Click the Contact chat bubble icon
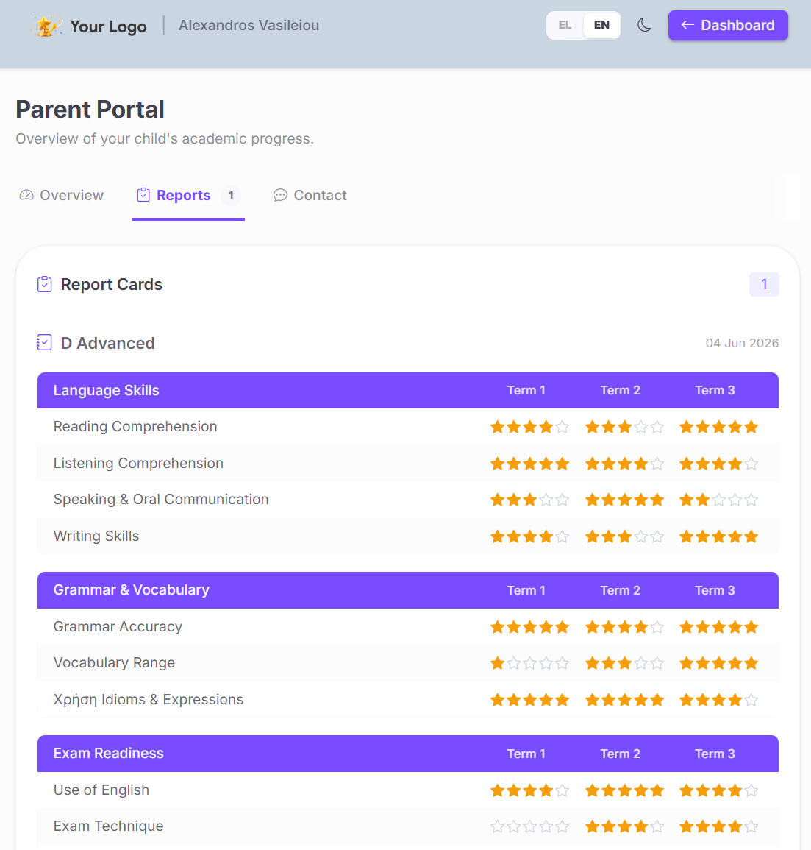This screenshot has width=811, height=850. 280,195
